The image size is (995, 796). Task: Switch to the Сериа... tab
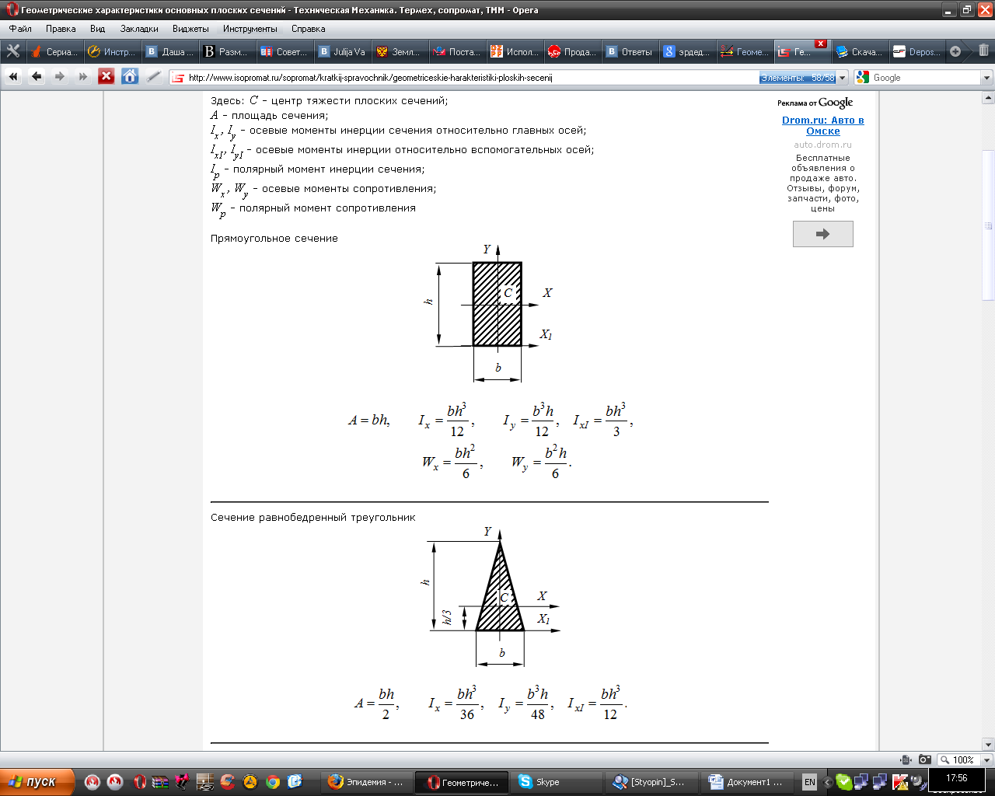tap(54, 51)
